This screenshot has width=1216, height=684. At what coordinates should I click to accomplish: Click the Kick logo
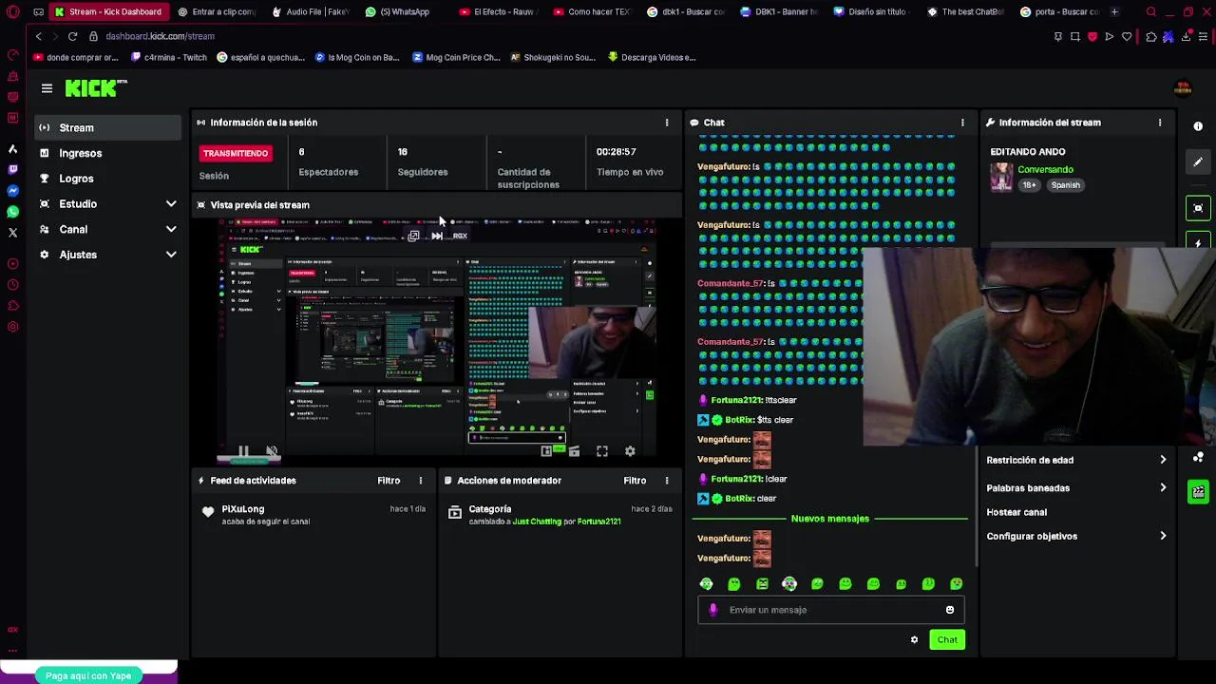95,88
